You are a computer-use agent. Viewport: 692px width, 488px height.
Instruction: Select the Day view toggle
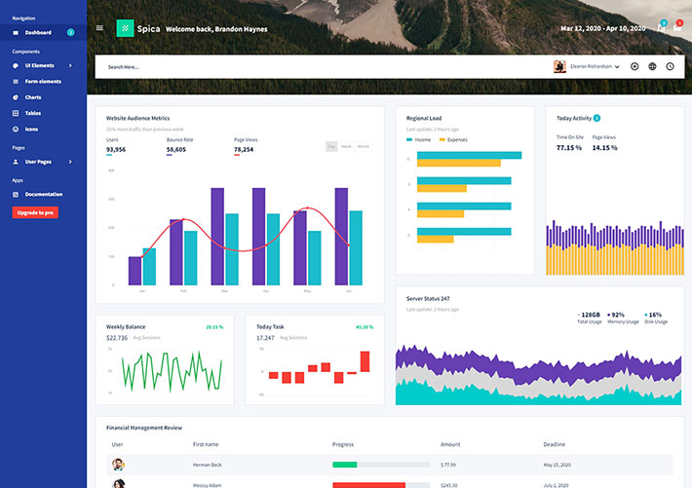331,146
